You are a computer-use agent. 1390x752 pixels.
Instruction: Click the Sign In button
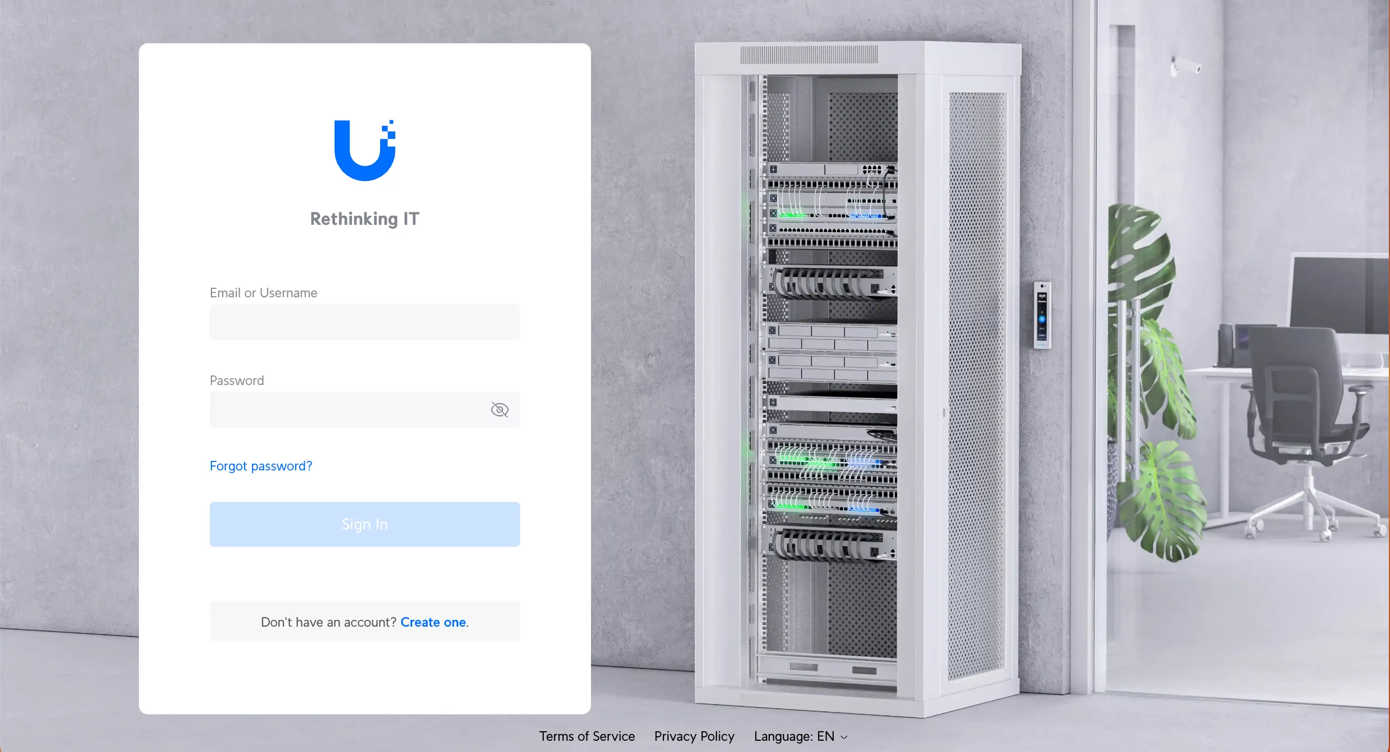point(365,524)
